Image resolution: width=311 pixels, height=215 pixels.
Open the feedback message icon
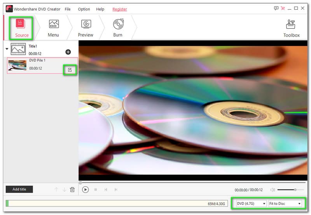[x=276, y=8]
